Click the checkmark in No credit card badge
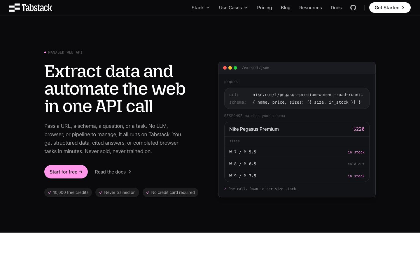 tap(148, 192)
